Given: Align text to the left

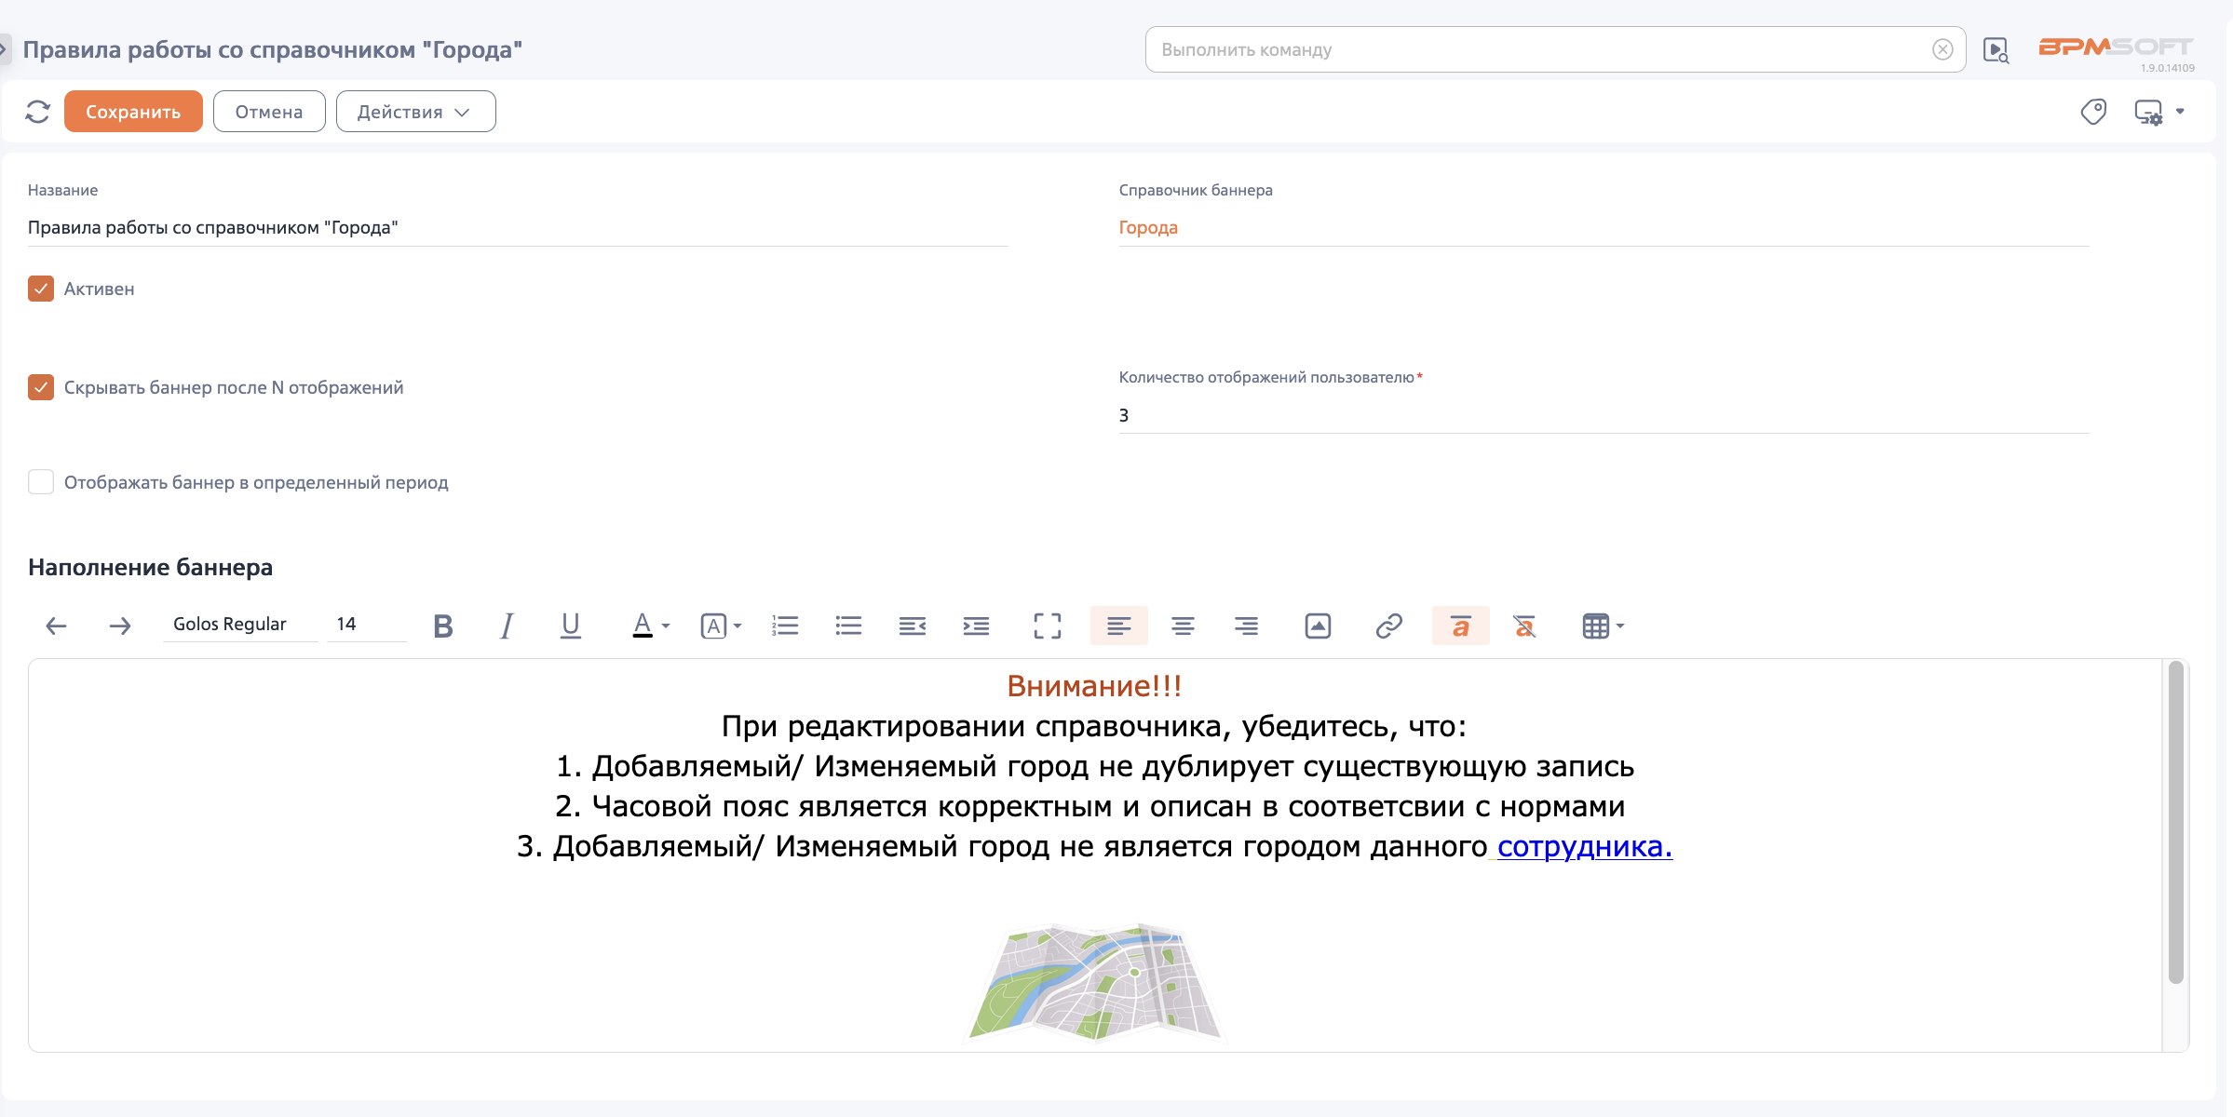Looking at the screenshot, I should pyautogui.click(x=1119, y=626).
